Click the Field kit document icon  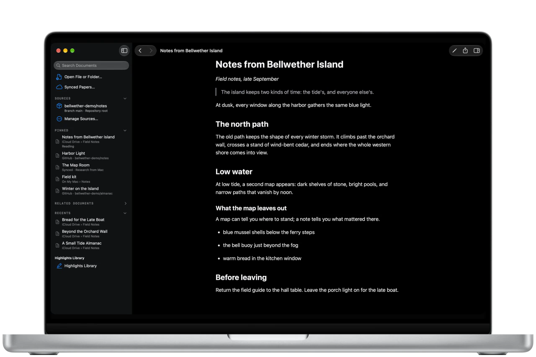[58, 179]
